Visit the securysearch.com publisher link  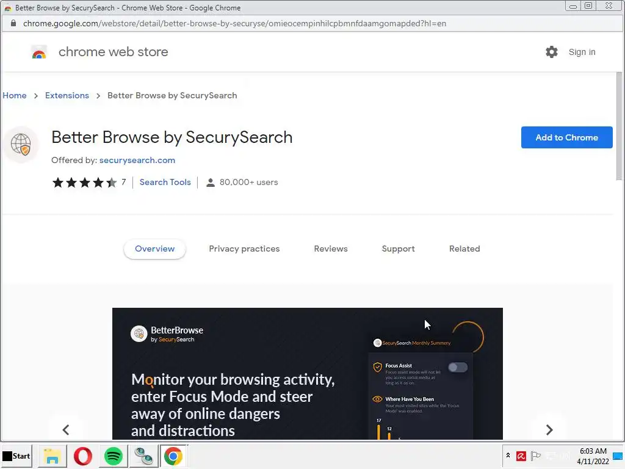tap(137, 161)
